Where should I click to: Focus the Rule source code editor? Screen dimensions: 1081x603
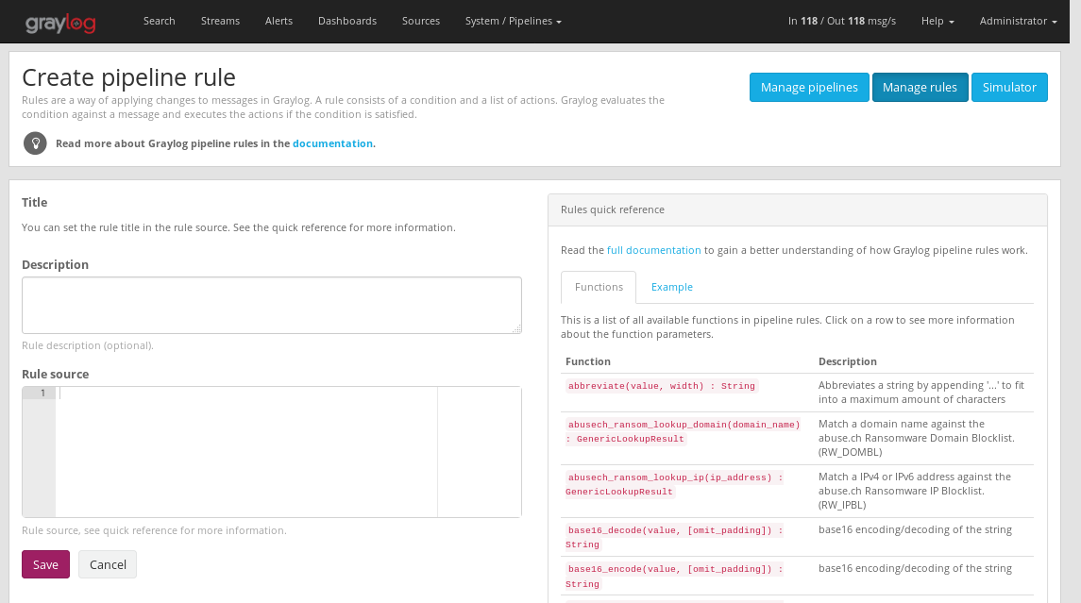(x=245, y=451)
